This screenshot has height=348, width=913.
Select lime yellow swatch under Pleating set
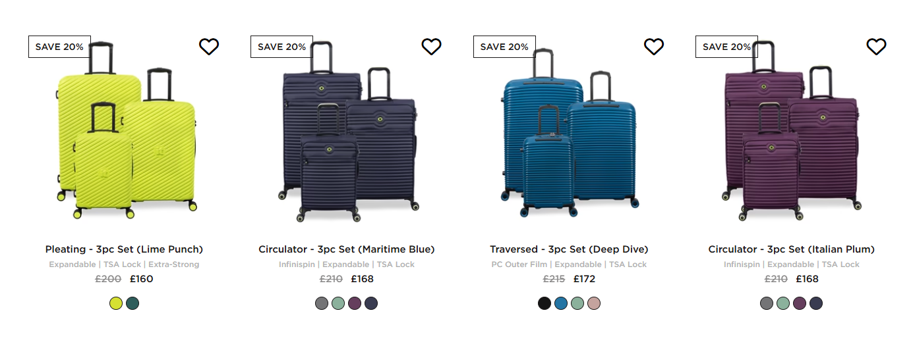click(116, 303)
